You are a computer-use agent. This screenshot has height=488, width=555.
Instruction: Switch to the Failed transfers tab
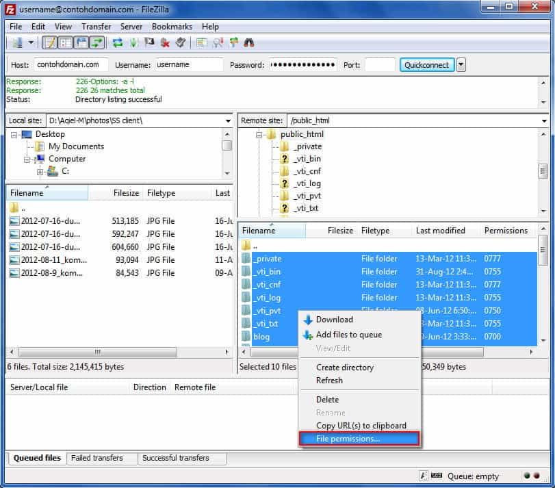(102, 459)
